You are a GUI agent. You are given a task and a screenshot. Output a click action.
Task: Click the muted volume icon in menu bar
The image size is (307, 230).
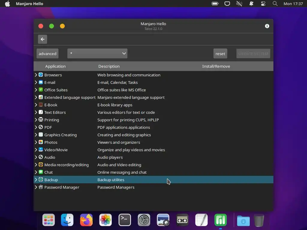tap(239, 4)
